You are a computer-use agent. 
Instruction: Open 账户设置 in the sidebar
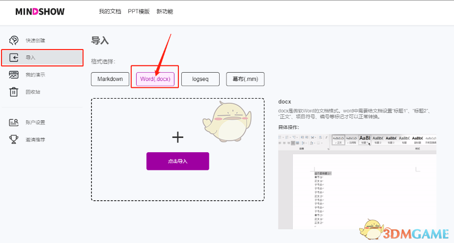click(x=35, y=123)
